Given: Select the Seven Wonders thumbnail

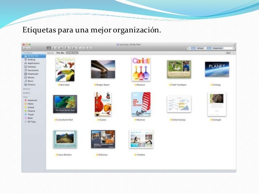Looking at the screenshot, I should pyautogui.click(x=65, y=139).
